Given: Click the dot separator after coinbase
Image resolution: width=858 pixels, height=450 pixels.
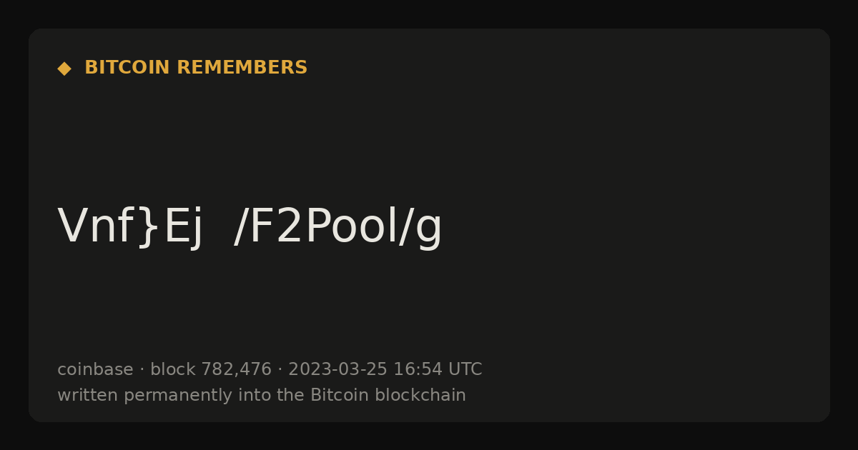Looking at the screenshot, I should point(142,370).
